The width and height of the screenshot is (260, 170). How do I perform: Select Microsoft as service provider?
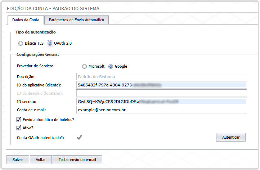pyautogui.click(x=84, y=66)
